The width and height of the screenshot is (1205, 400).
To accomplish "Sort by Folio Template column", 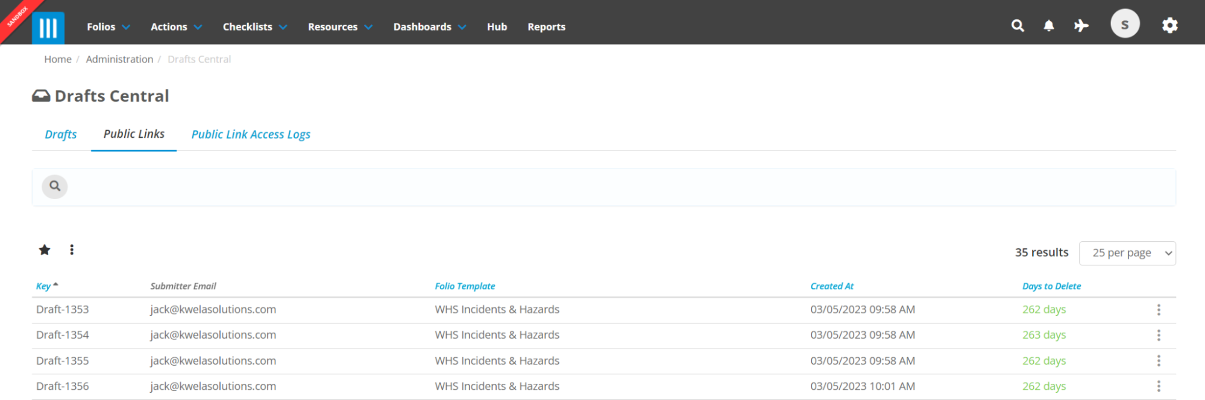I will [x=465, y=286].
